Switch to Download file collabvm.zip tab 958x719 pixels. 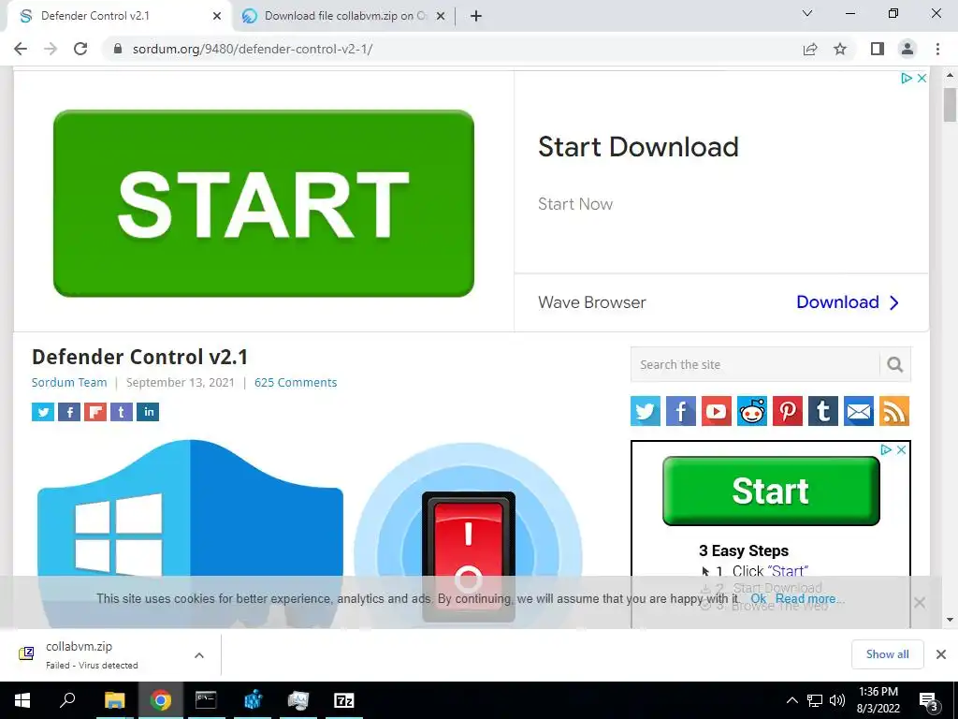click(x=345, y=16)
